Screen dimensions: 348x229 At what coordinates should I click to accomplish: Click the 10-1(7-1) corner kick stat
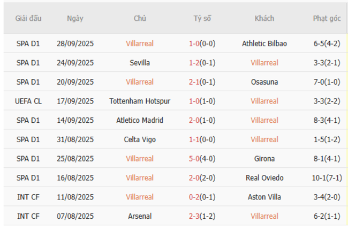[x=327, y=178]
